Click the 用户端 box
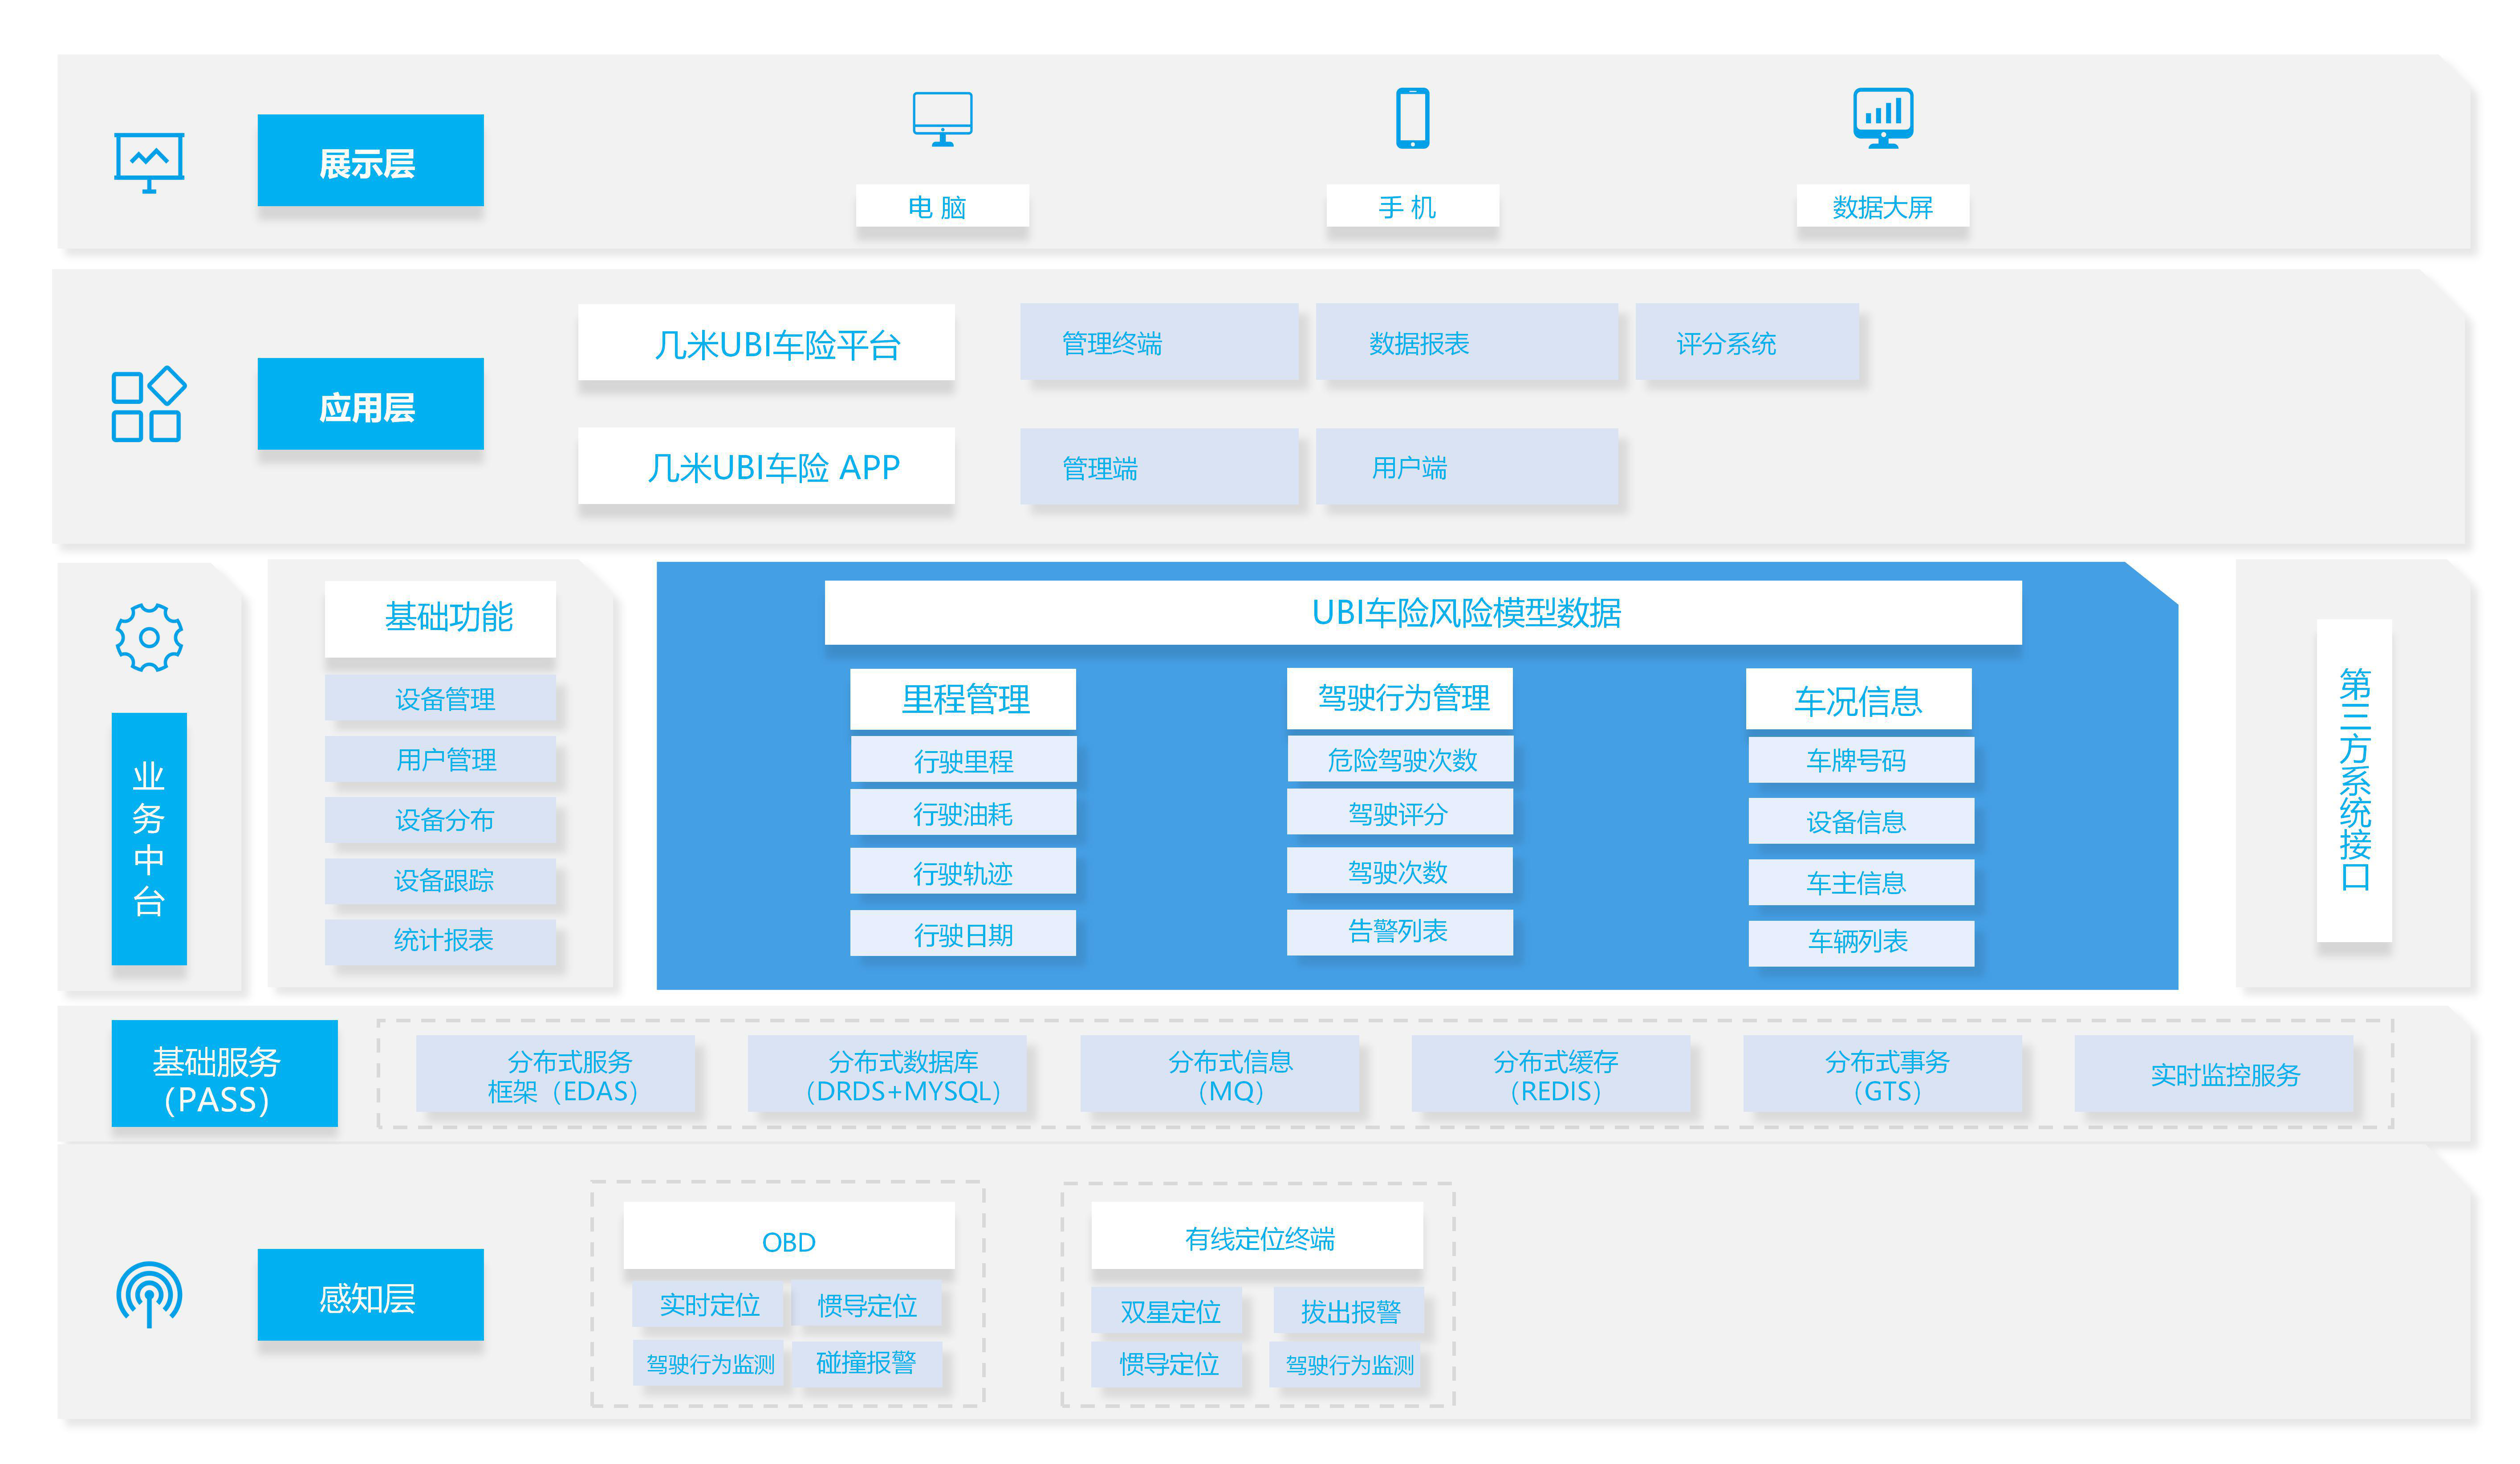Image resolution: width=2520 pixels, height=1464 pixels. point(1467,466)
